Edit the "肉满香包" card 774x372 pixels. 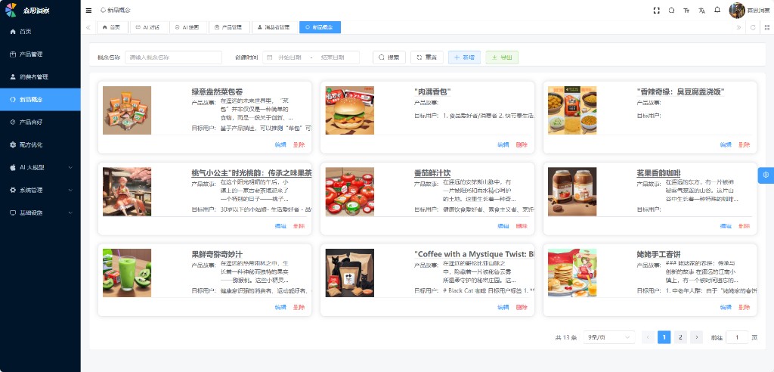(x=503, y=144)
